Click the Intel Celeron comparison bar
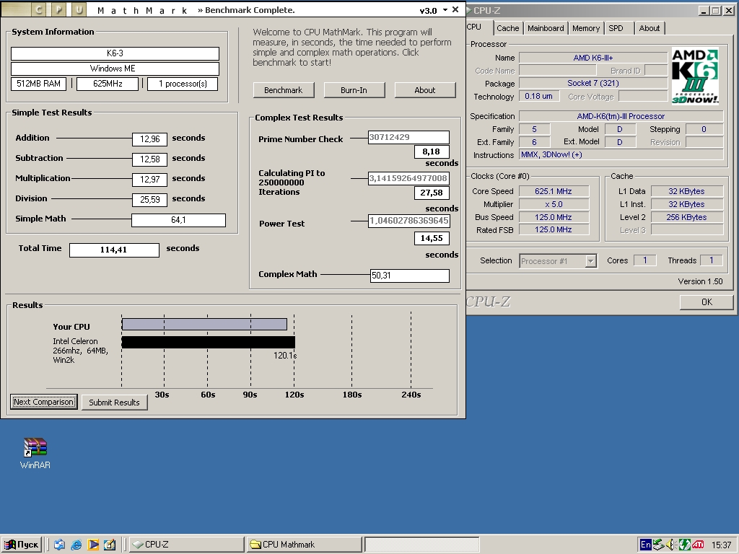This screenshot has width=739, height=554. pyautogui.click(x=209, y=342)
